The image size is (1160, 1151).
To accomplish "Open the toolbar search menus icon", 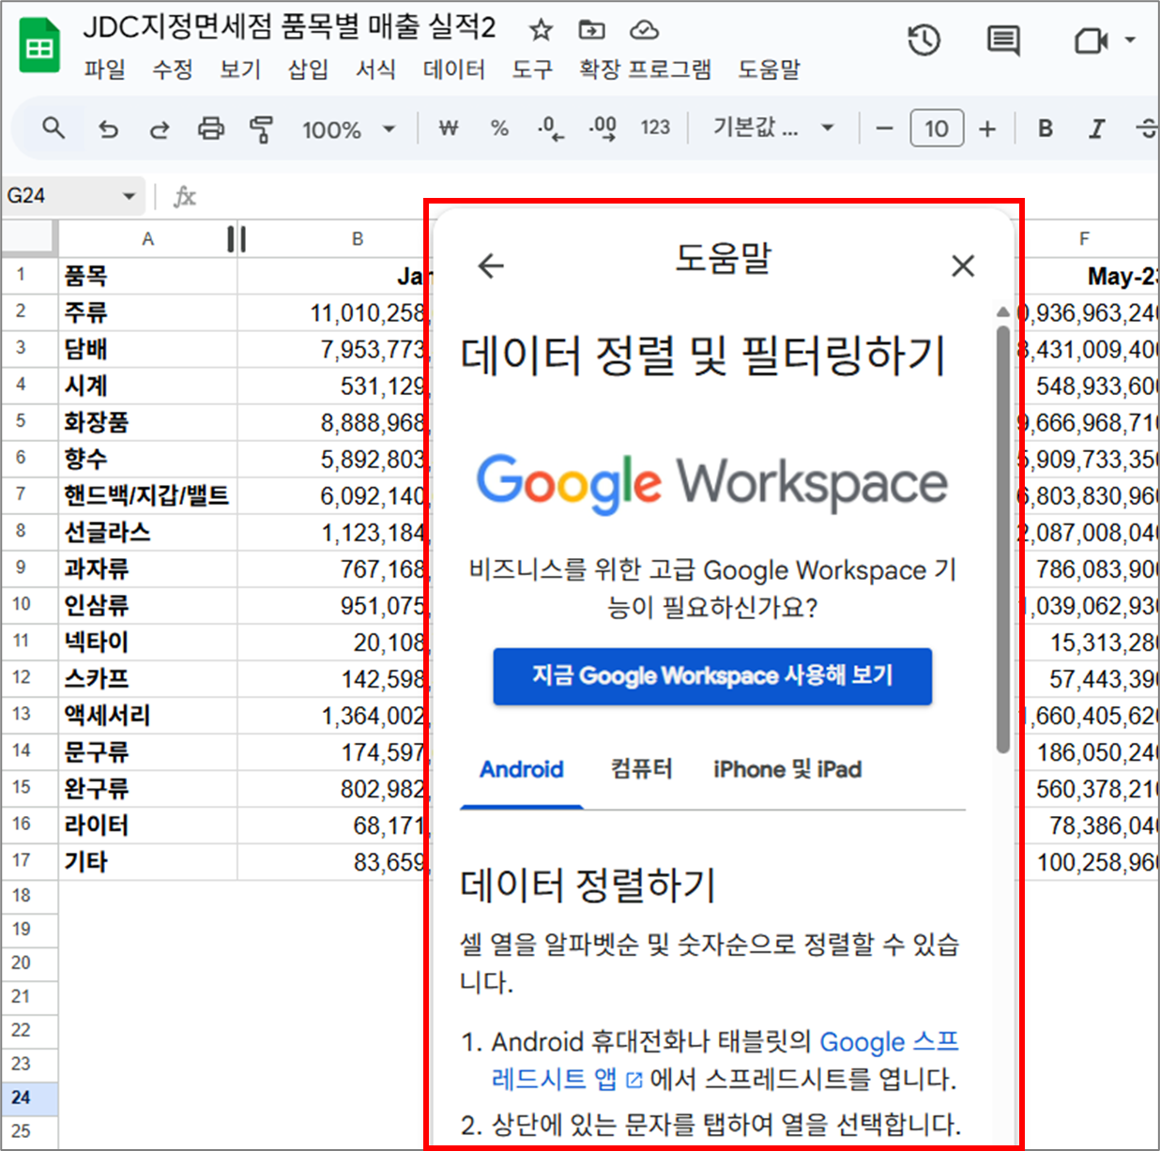I will click(54, 129).
